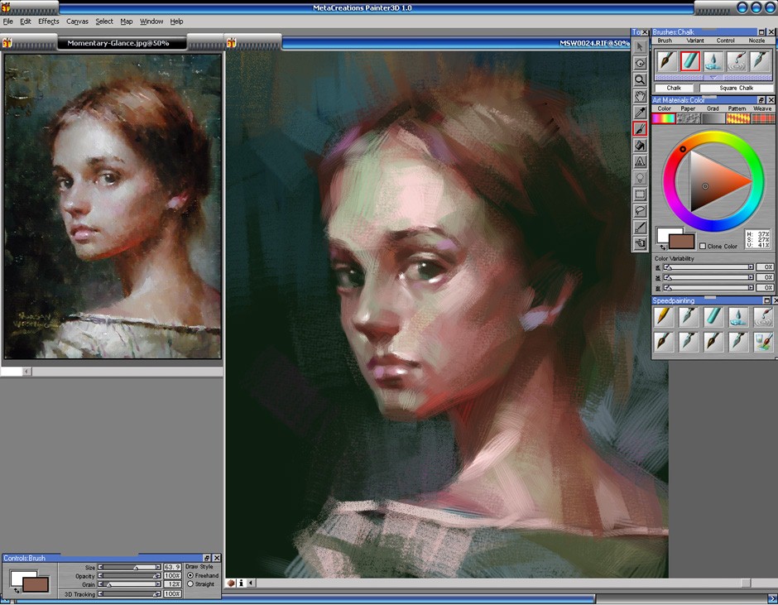Choose the paint bucket tool
The width and height of the screenshot is (778, 605).
(x=640, y=145)
